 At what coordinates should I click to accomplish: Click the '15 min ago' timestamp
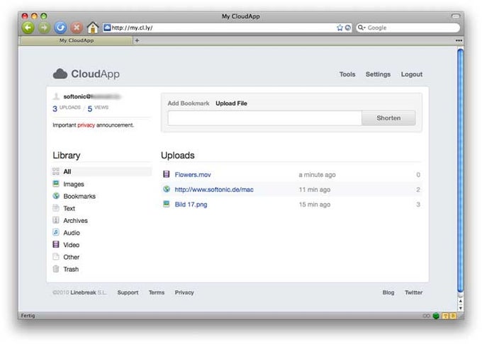315,205
